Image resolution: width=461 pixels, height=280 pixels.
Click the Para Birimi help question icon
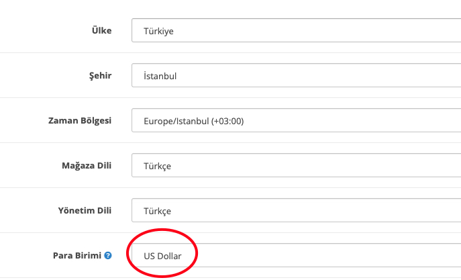click(x=108, y=255)
